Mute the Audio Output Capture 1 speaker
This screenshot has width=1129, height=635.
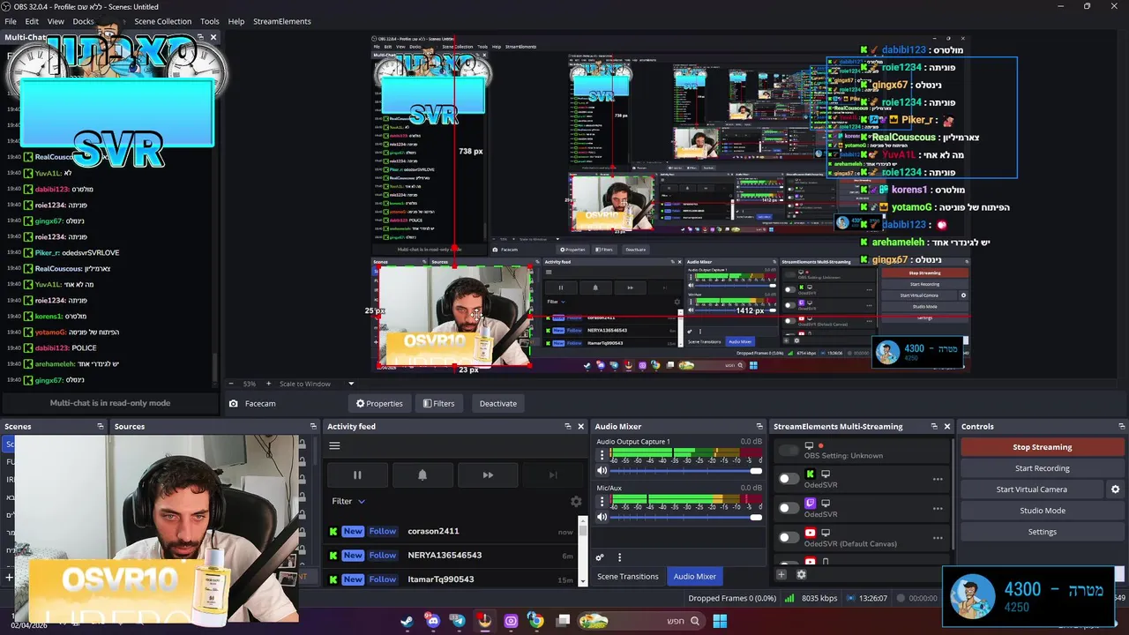602,471
